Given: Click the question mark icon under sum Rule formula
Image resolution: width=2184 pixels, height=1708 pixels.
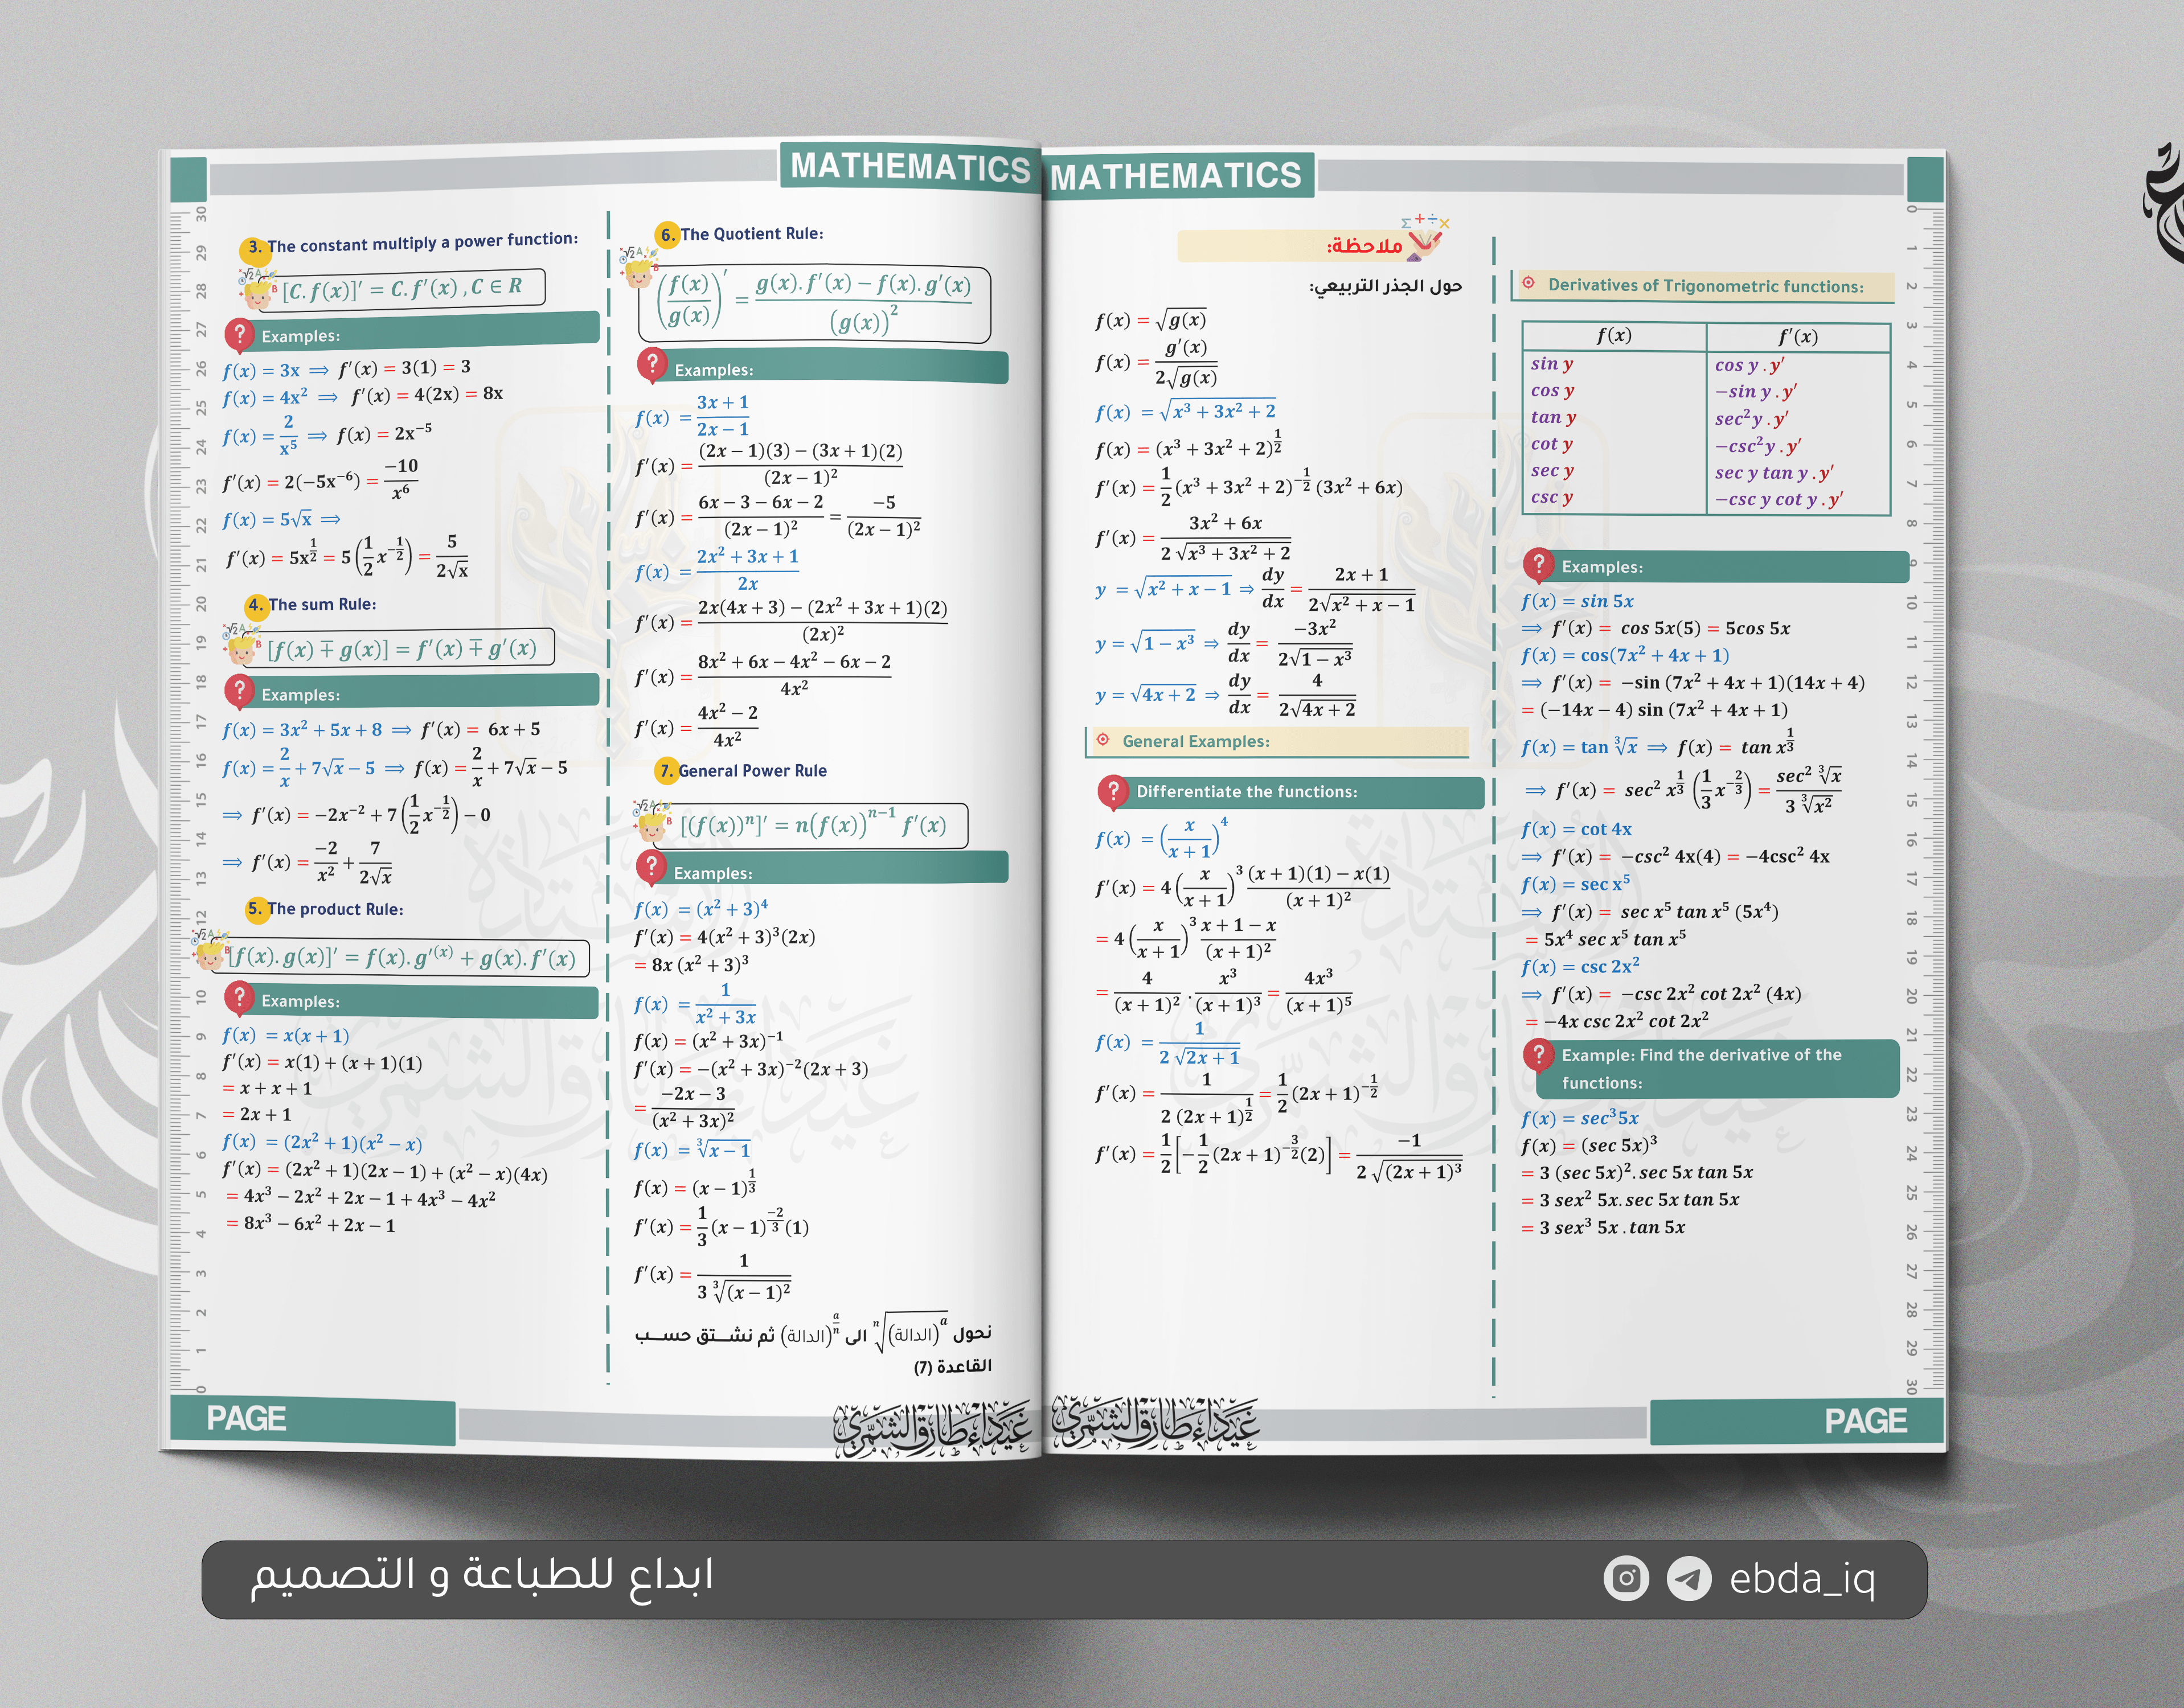Looking at the screenshot, I should tap(239, 691).
